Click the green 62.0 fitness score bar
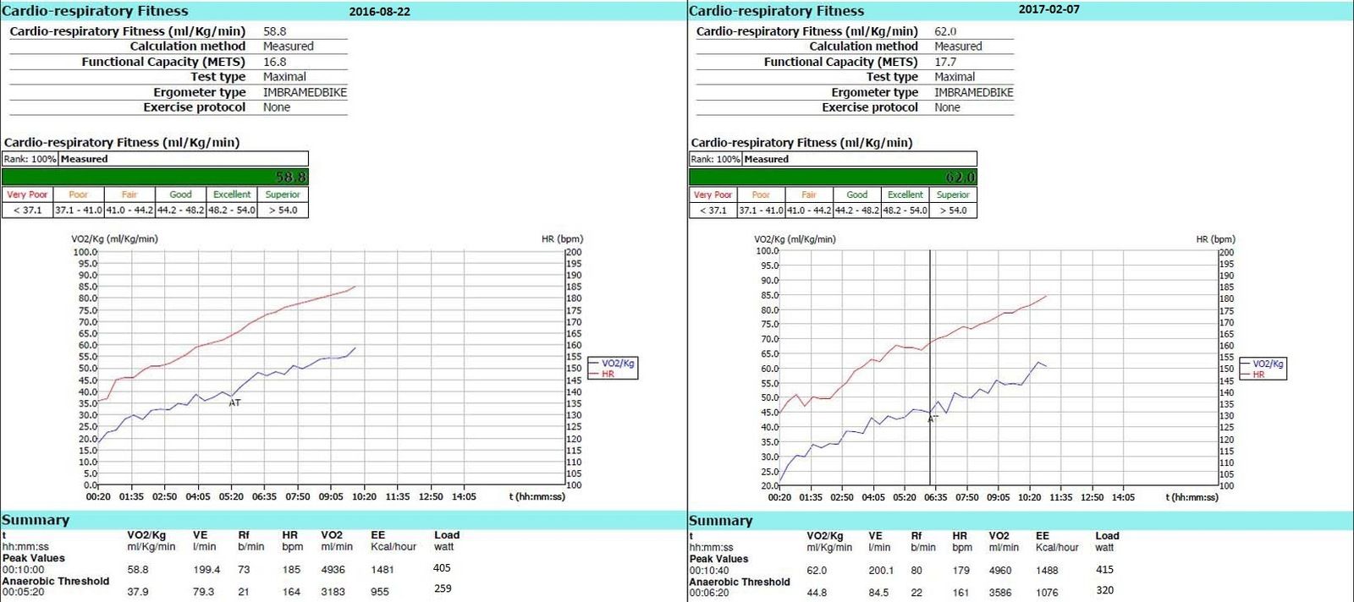 (833, 177)
